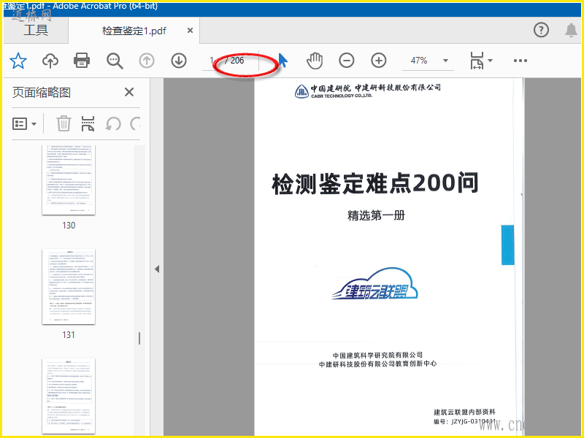
Task: Delete selected page with trash icon
Action: point(64,123)
